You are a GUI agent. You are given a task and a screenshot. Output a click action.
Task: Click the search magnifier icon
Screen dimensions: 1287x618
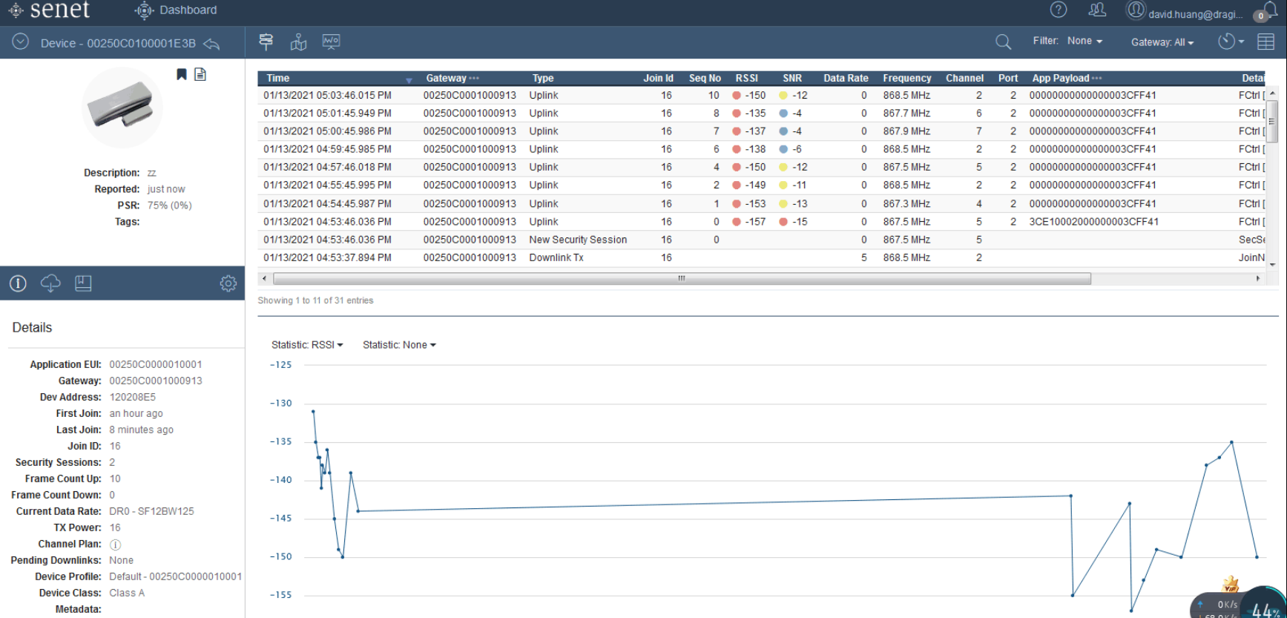pos(1003,42)
